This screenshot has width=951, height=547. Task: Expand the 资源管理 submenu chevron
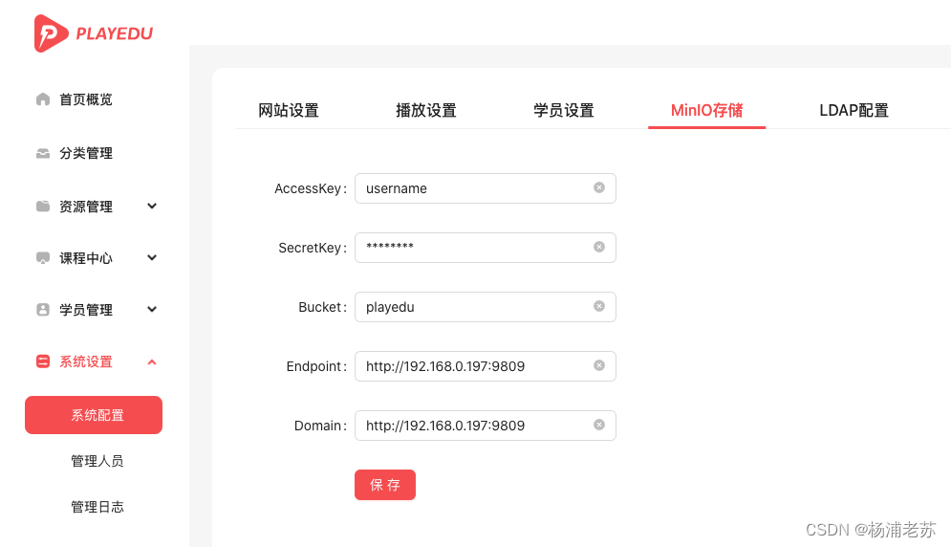pos(152,207)
